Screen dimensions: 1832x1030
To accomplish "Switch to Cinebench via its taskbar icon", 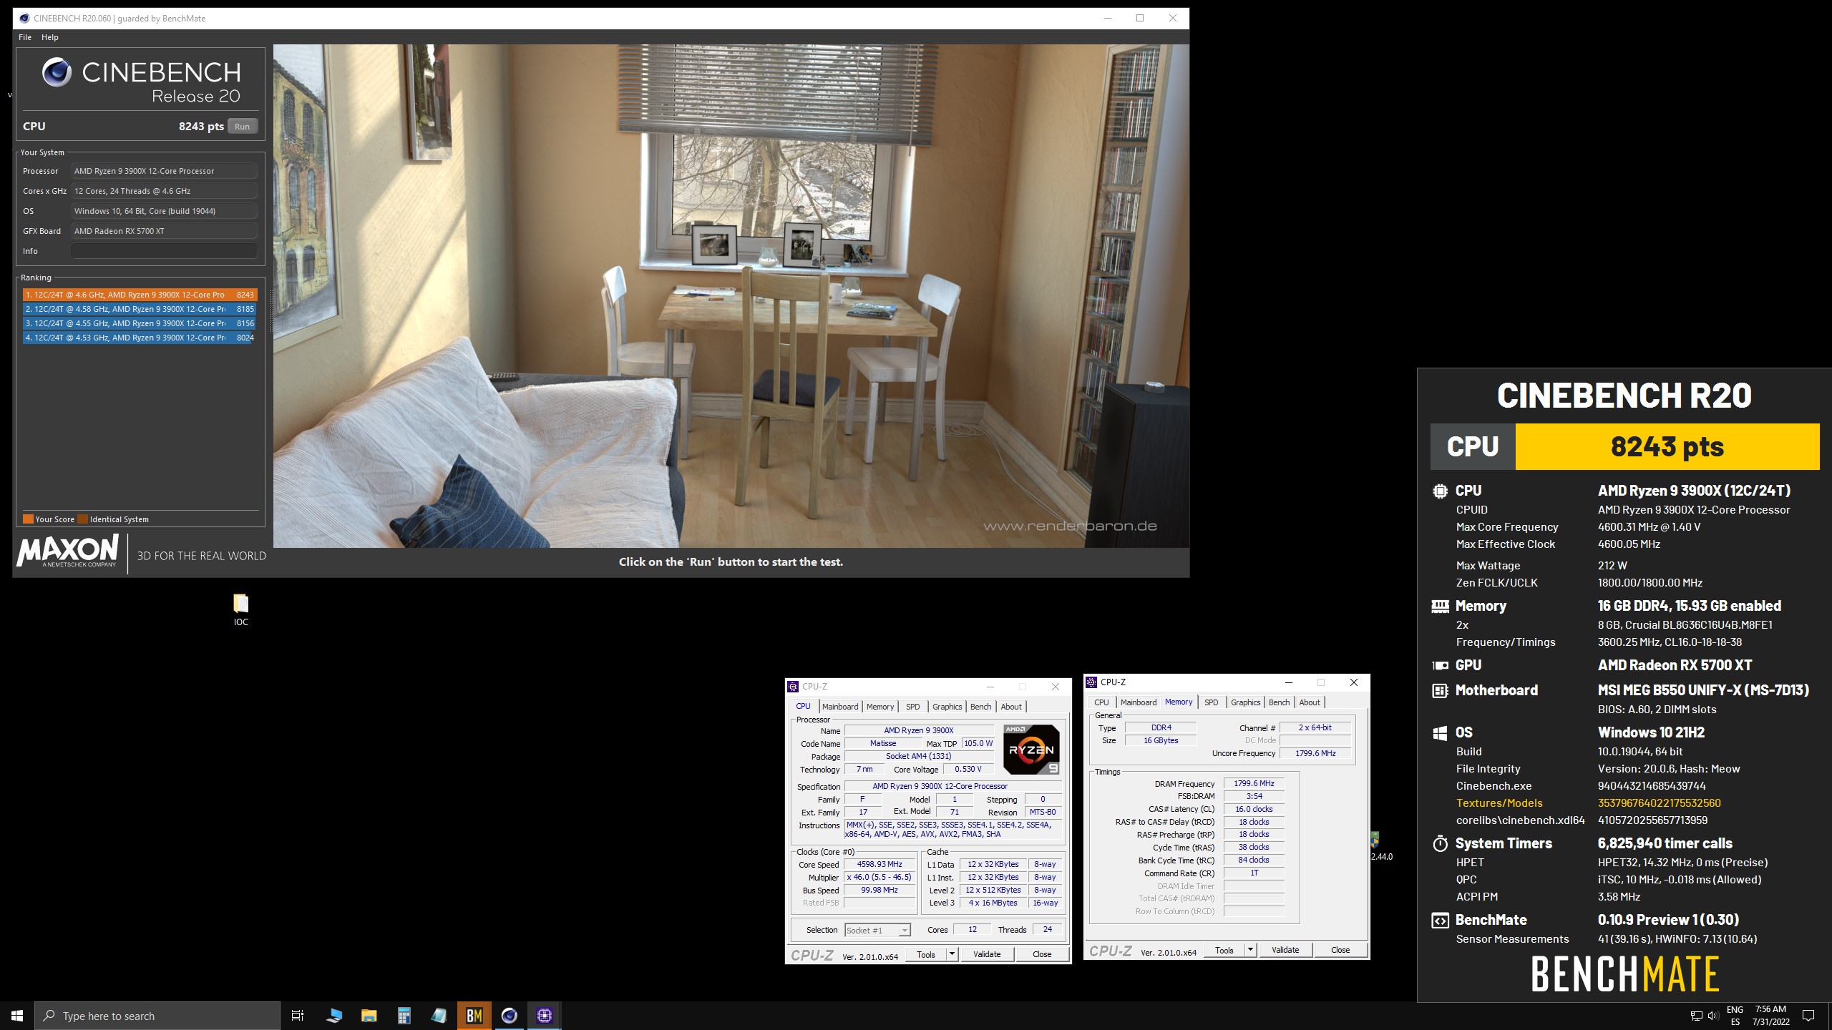I will coord(509,1016).
